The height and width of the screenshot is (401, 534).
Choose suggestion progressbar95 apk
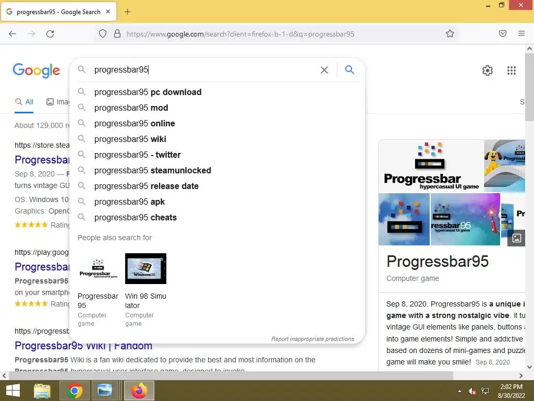point(217,202)
